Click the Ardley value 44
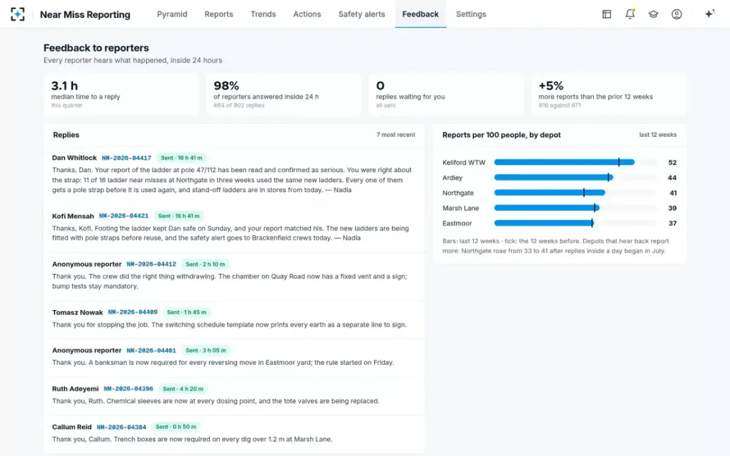This screenshot has height=456, width=730. click(672, 178)
